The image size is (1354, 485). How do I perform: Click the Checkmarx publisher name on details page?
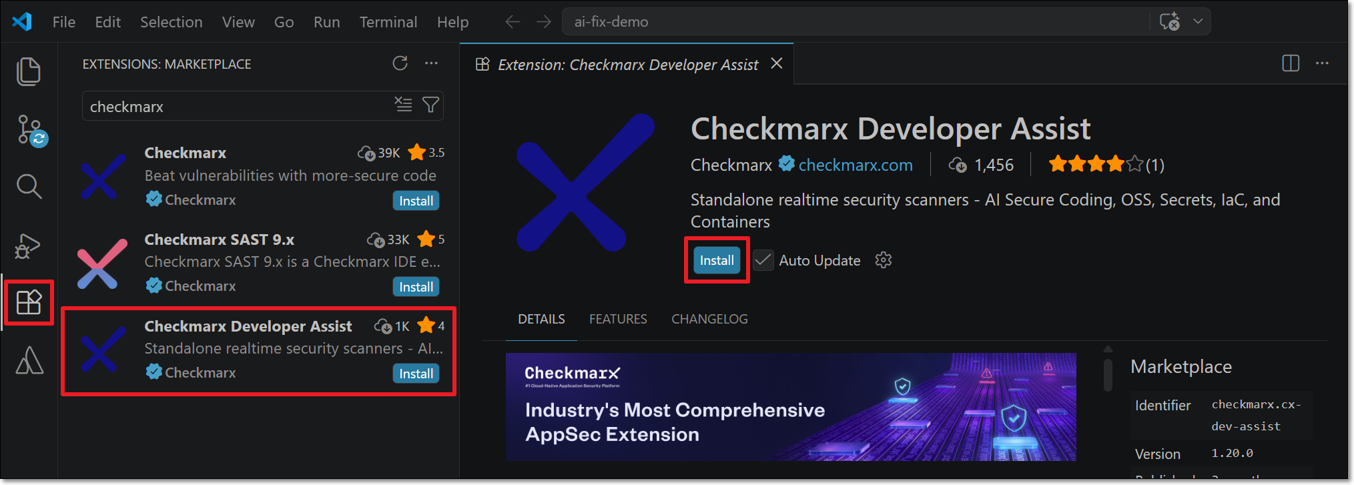click(731, 165)
